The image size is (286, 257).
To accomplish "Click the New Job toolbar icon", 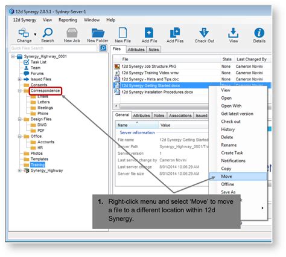I will (72, 33).
